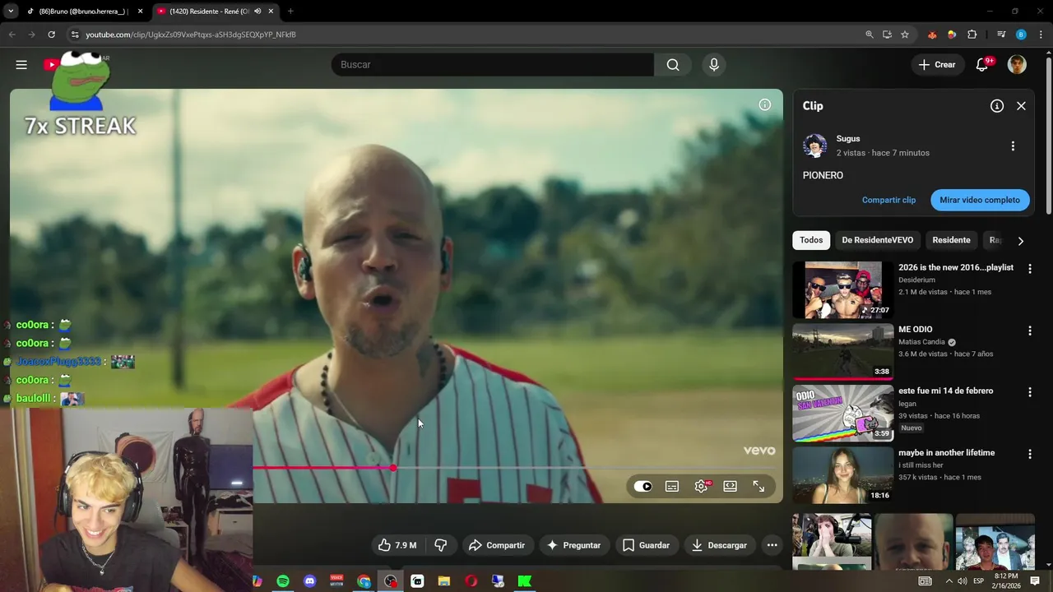Open the clip information icon
This screenshot has width=1053, height=592.
tap(997, 106)
